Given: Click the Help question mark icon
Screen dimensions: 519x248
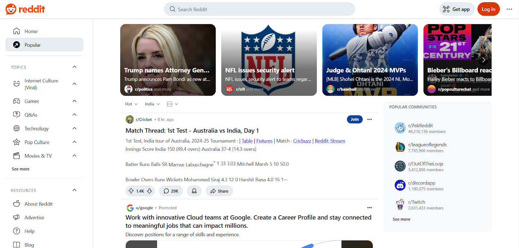Looking at the screenshot, I should (x=17, y=231).
